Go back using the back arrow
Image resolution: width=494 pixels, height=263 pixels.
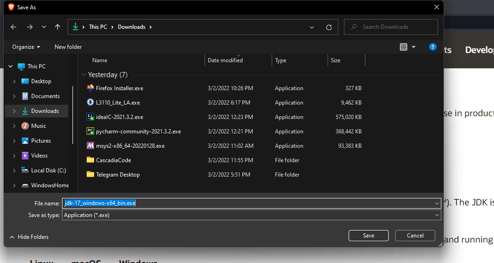[x=14, y=27]
